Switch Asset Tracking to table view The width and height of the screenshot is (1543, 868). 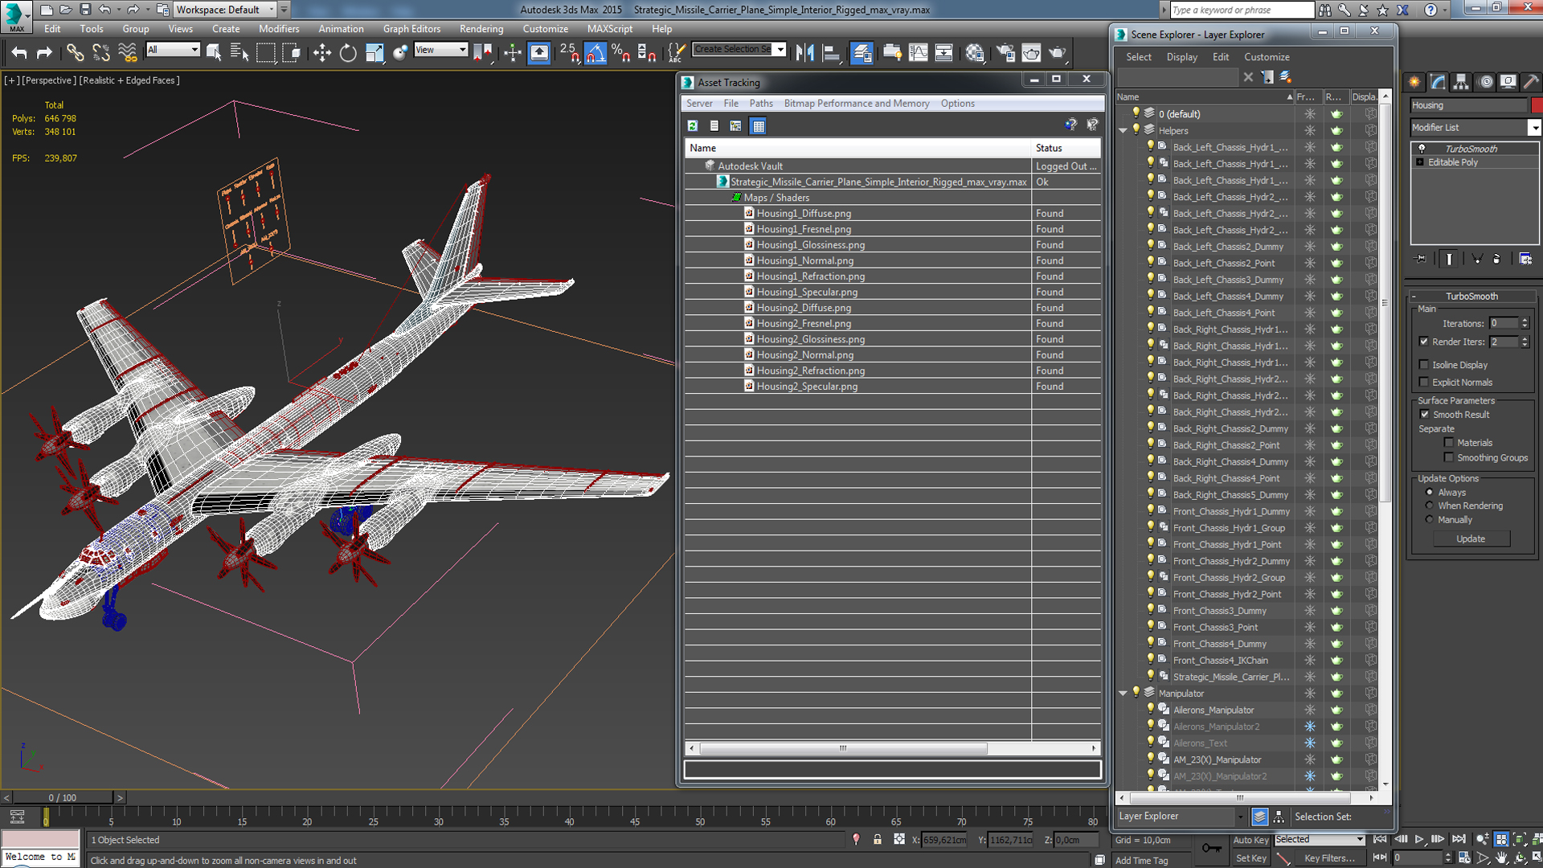[x=758, y=125]
